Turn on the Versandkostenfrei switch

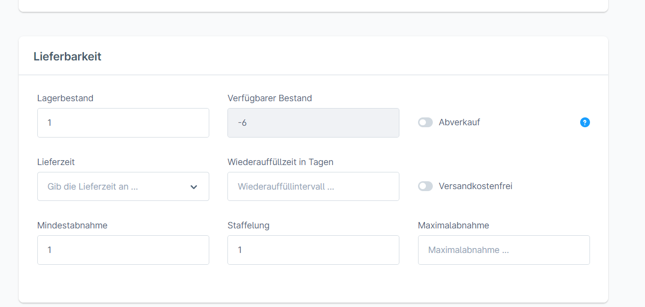pyautogui.click(x=425, y=186)
